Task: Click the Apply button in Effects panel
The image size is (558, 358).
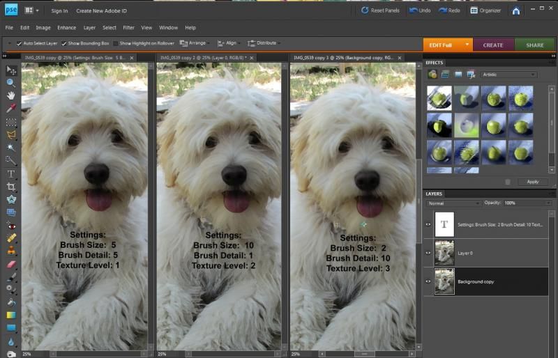Action: click(x=532, y=181)
